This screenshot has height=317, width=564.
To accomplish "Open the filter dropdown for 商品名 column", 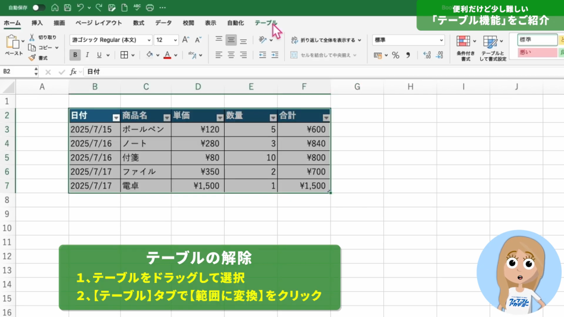I will pyautogui.click(x=167, y=117).
